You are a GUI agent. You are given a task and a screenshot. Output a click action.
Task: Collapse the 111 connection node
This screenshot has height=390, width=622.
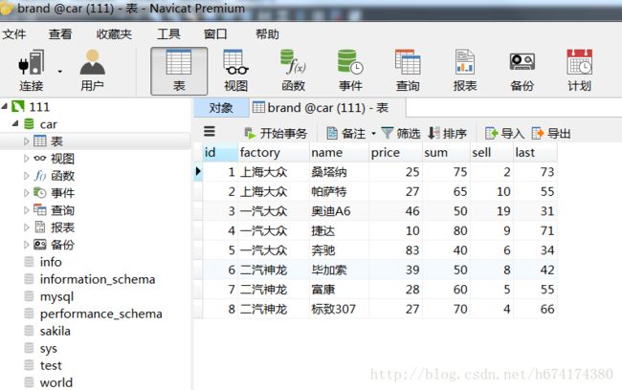pos(5,106)
